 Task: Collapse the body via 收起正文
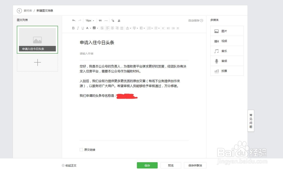(69, 165)
